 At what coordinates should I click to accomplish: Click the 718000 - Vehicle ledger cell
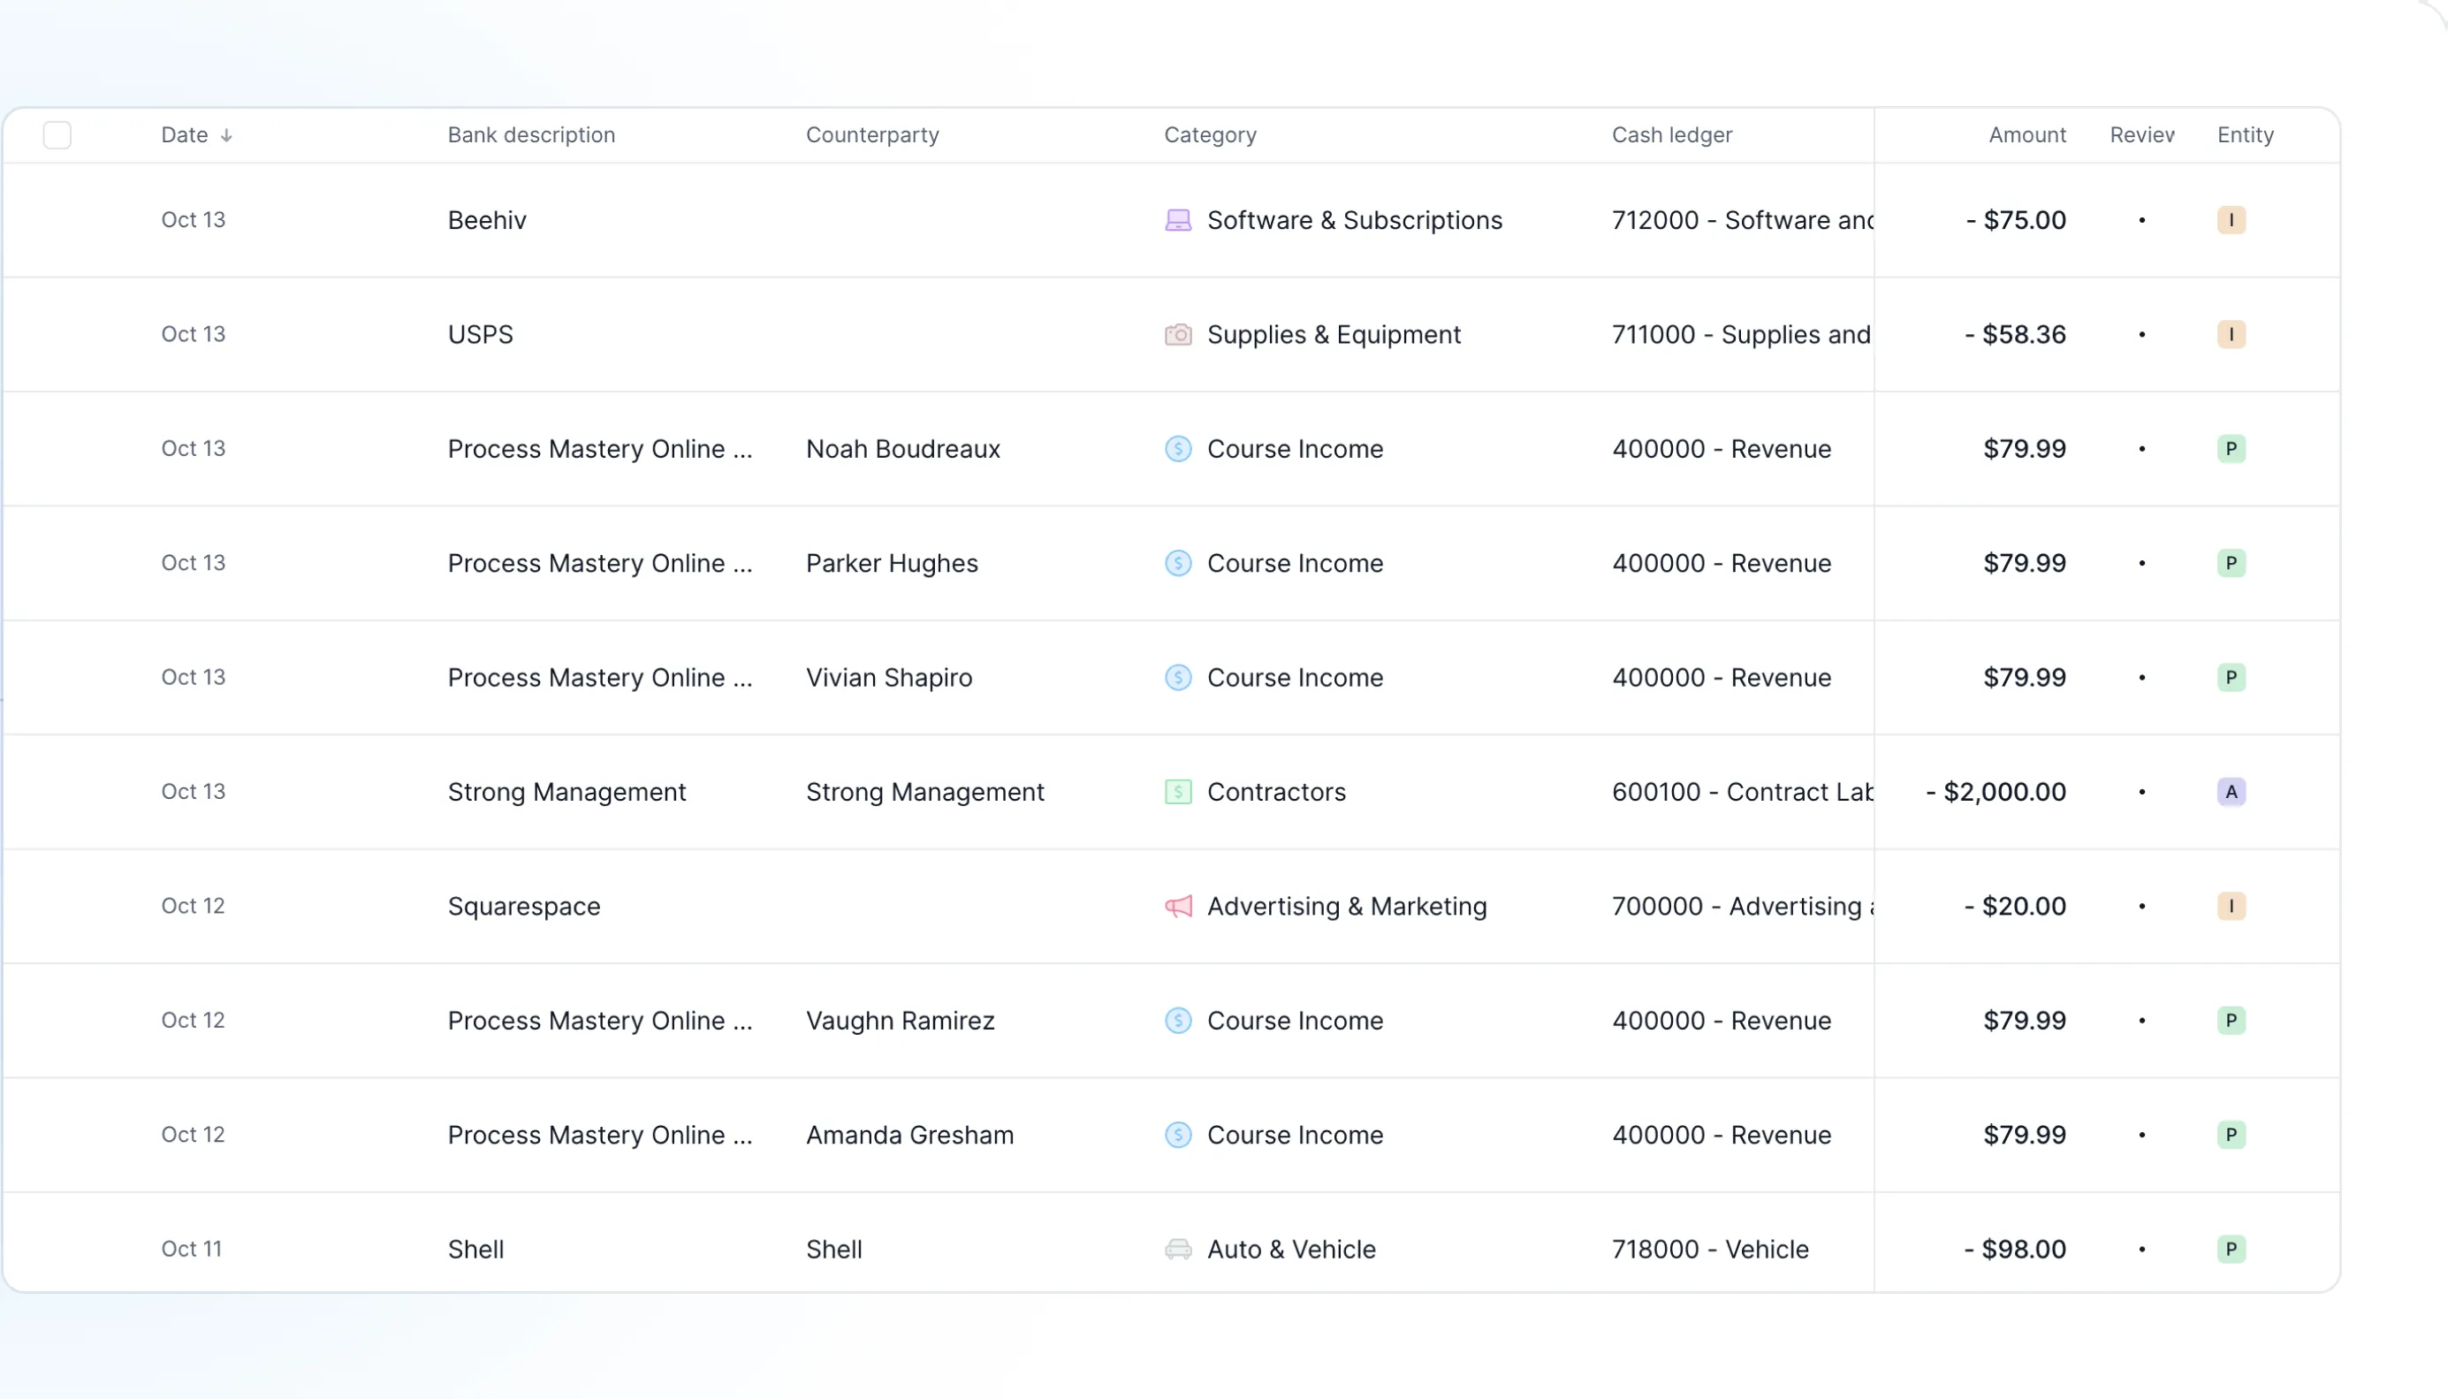(1710, 1249)
